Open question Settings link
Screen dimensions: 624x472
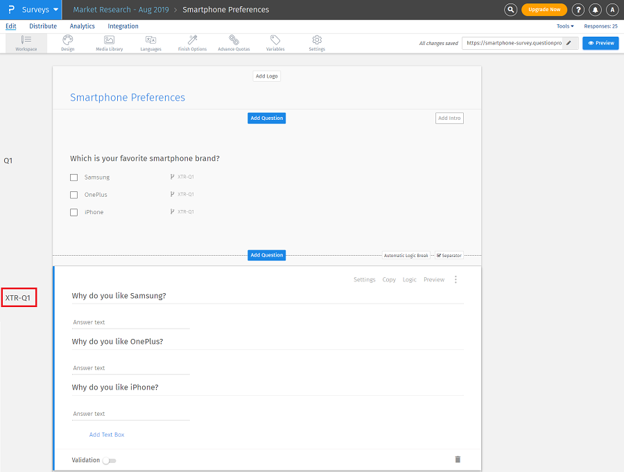[x=365, y=279]
